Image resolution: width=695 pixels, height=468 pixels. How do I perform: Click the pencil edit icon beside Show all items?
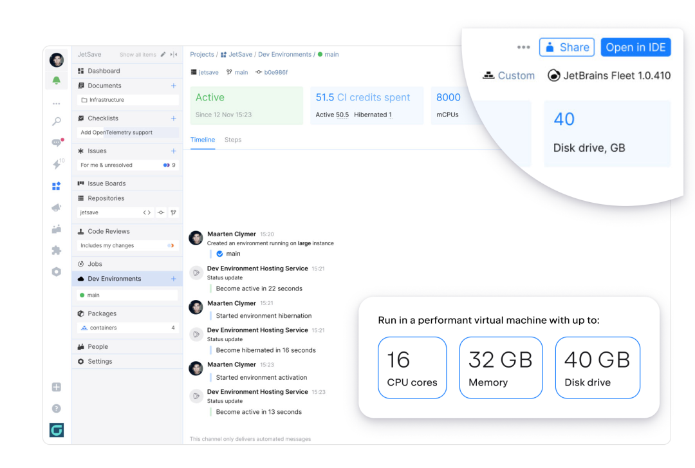(x=163, y=55)
